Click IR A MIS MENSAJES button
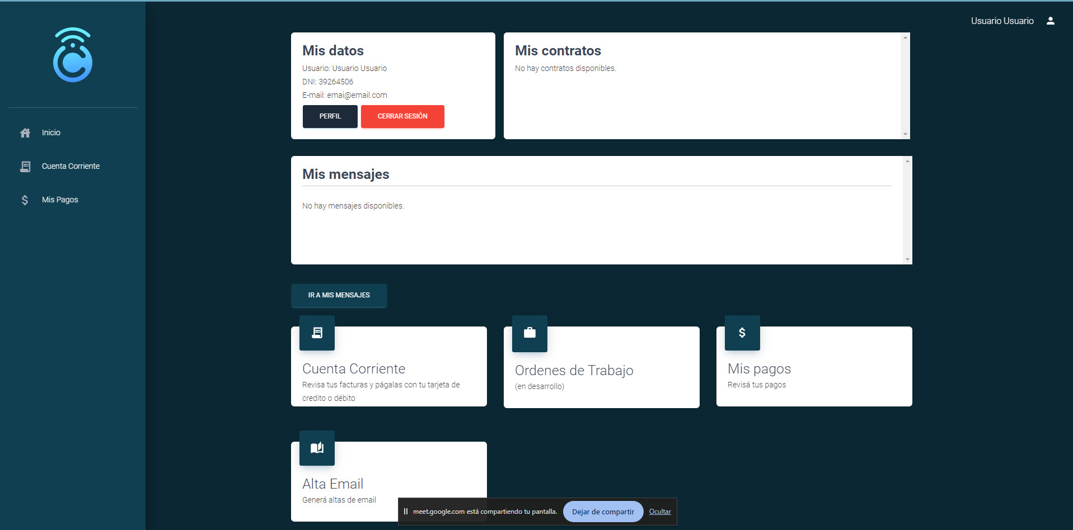 pyautogui.click(x=339, y=295)
